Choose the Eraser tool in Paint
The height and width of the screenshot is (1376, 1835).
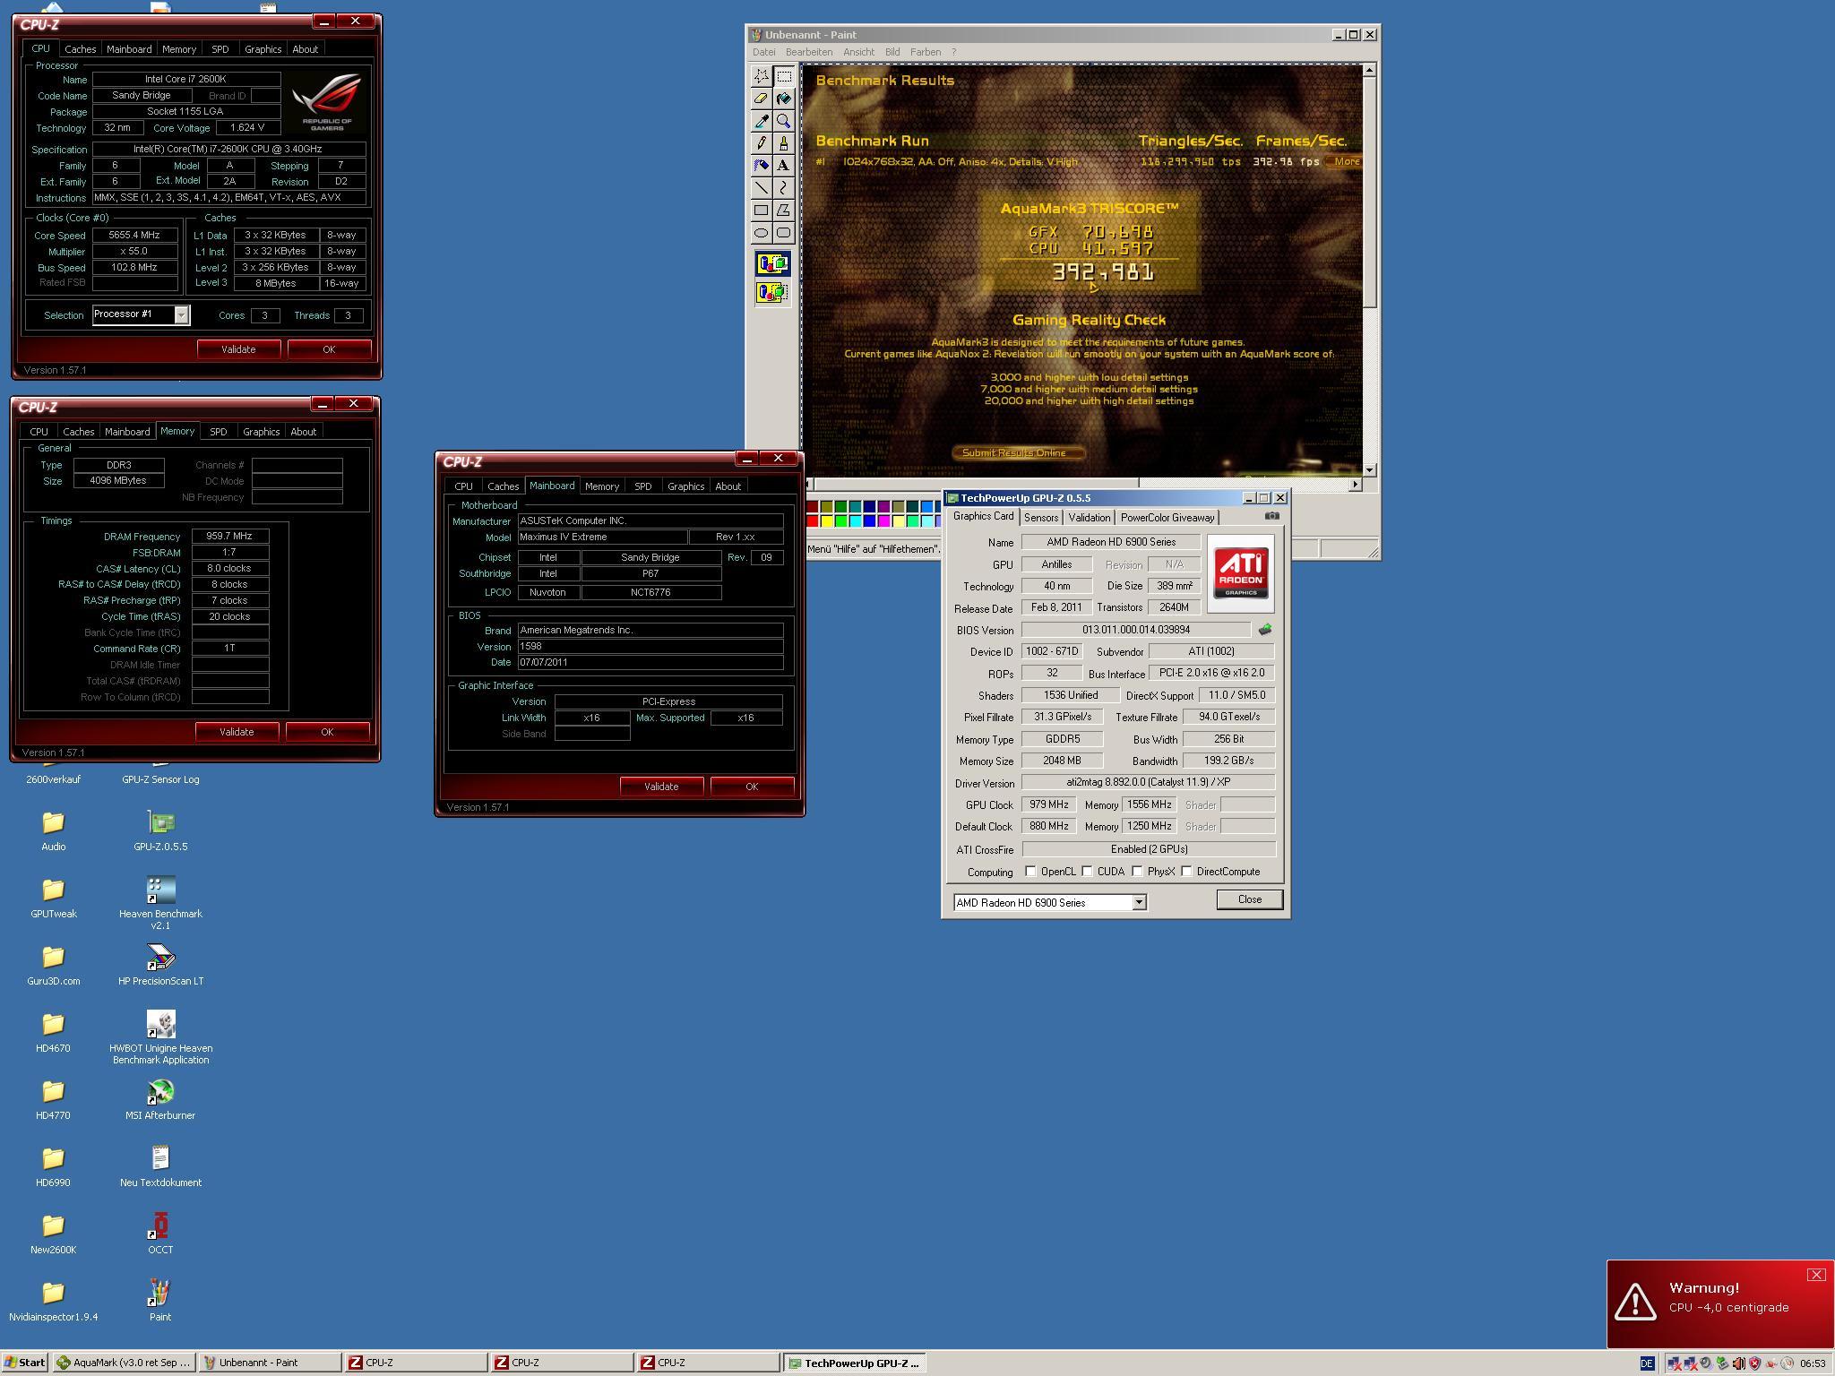coord(761,99)
